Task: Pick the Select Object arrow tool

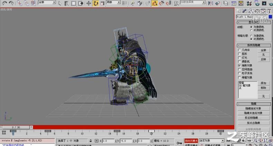Action: pyautogui.click(x=60, y=3)
